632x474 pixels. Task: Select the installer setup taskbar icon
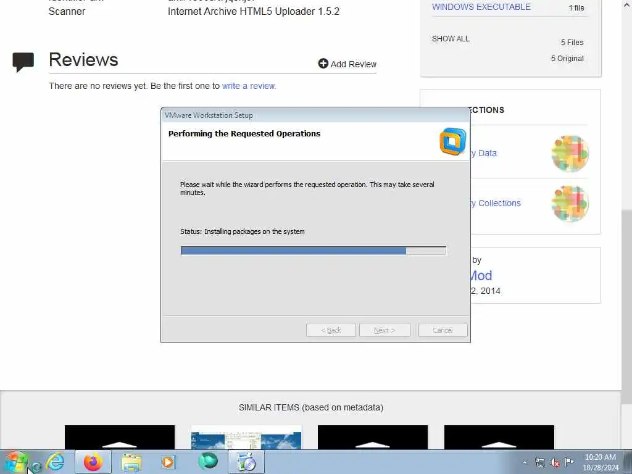point(246,462)
